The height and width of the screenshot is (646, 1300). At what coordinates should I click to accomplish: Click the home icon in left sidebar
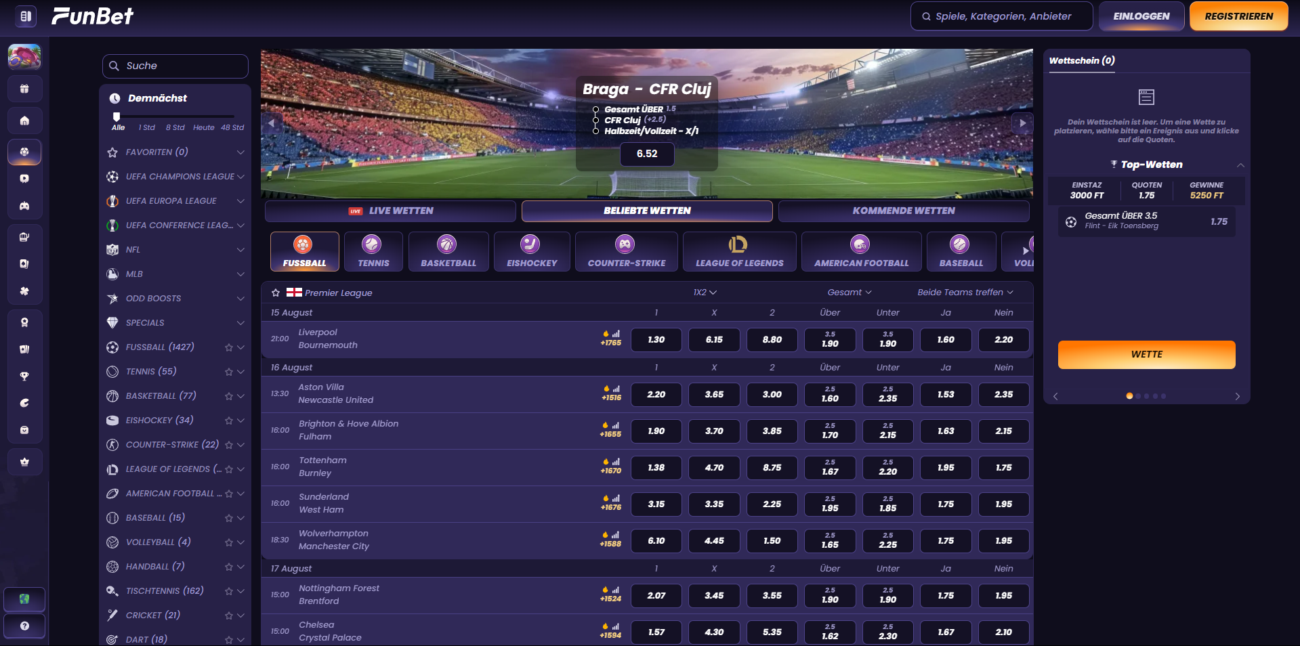24,120
